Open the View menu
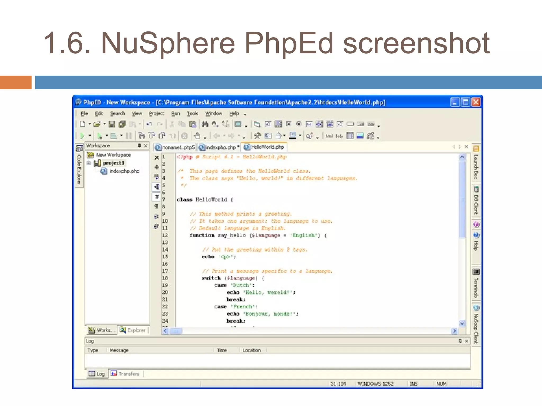Screen dimensions: 542x406 [137, 114]
